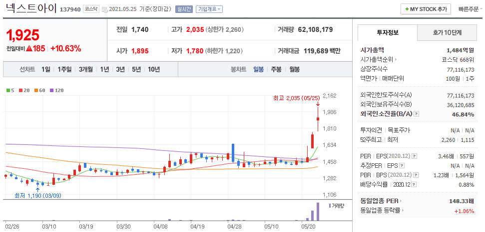The height and width of the screenshot is (232, 485).
Task: Click the 외국인소진율 value 46.84%
Action: 463,115
